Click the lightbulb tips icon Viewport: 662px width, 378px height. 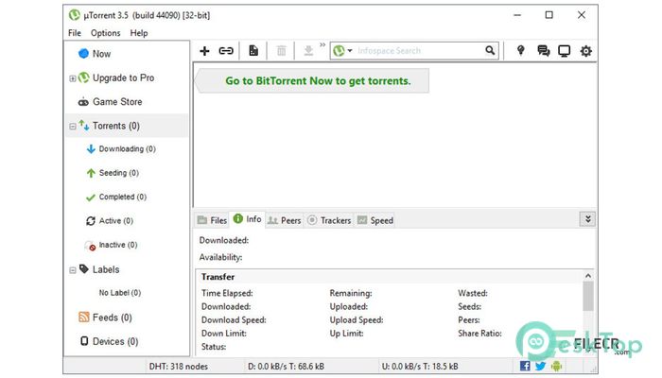click(x=520, y=51)
